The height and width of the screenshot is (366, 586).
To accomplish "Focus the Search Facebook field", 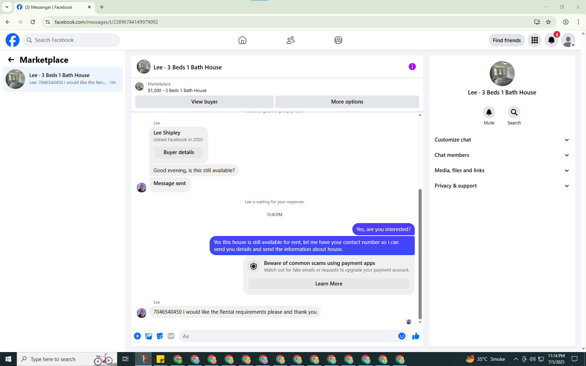I will (x=71, y=40).
